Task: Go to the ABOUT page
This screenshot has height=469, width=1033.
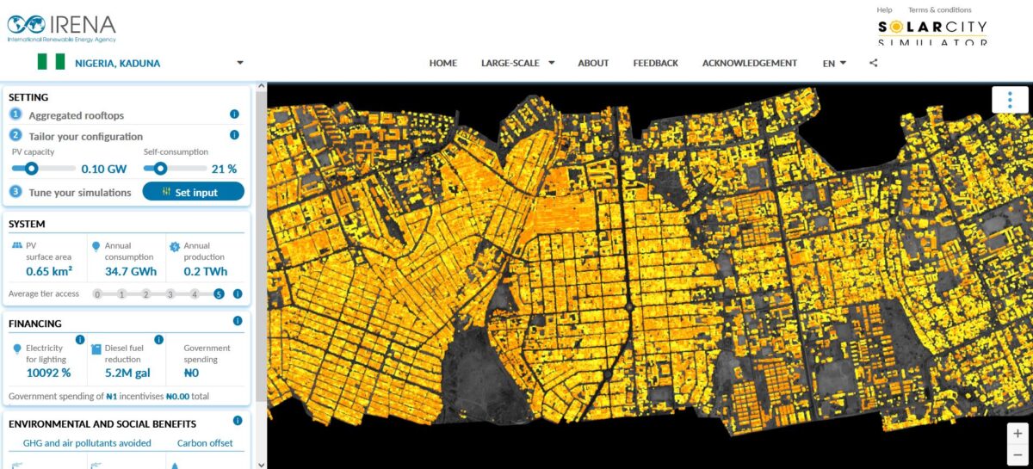Action: (x=593, y=63)
